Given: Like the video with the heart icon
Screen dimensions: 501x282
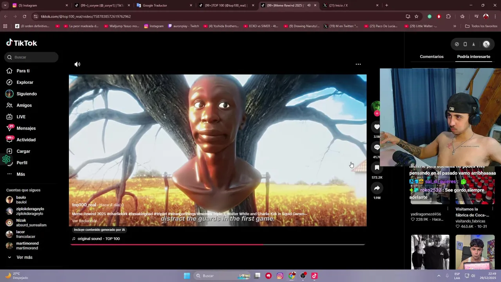Looking at the screenshot, I should [377, 127].
